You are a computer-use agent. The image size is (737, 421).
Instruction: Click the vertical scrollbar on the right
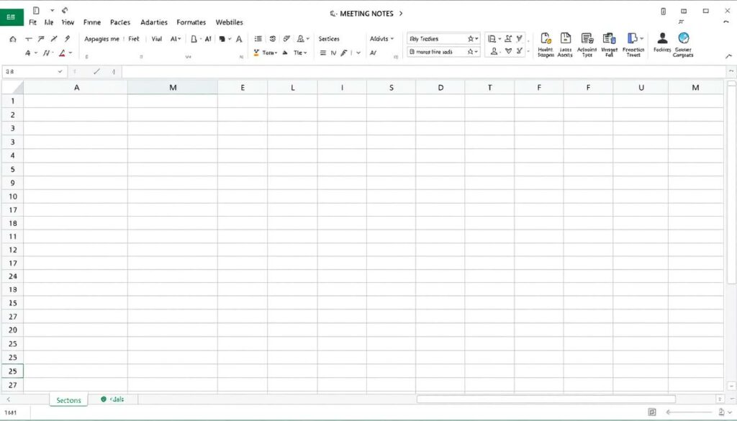pyautogui.click(x=731, y=182)
